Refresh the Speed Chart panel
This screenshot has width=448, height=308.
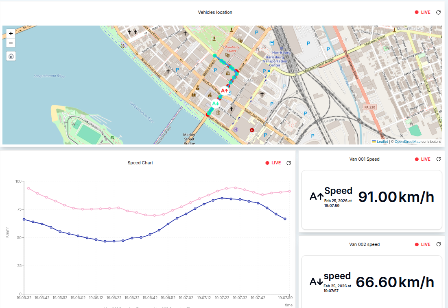[288, 163]
